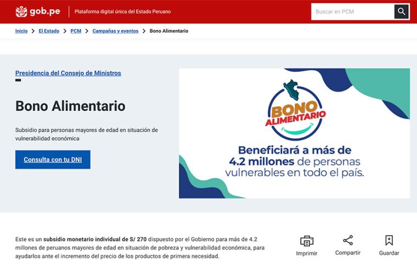Click the search magnifier button
Viewport: 417px width, 278px height.
click(x=402, y=12)
